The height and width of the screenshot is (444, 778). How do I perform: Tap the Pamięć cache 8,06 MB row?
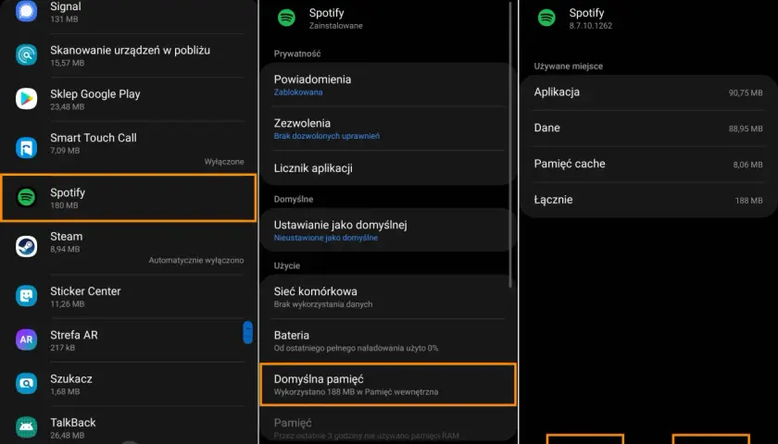click(648, 164)
